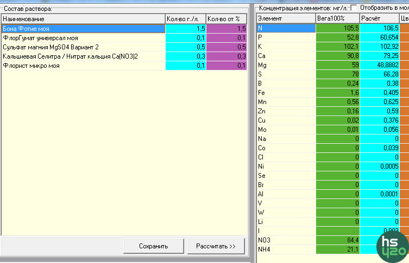Click the Расчёт value for element Mg
The height and width of the screenshot is (263, 409).
pyautogui.click(x=379, y=65)
